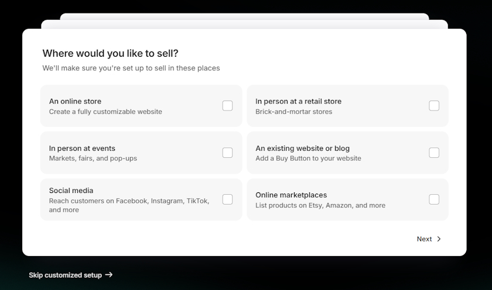Click the 'Social media' title
This screenshot has width=492, height=290.
(x=71, y=191)
